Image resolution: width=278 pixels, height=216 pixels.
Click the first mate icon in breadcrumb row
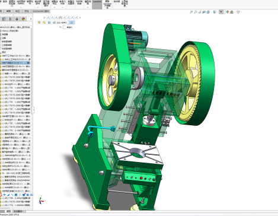coord(48,18)
